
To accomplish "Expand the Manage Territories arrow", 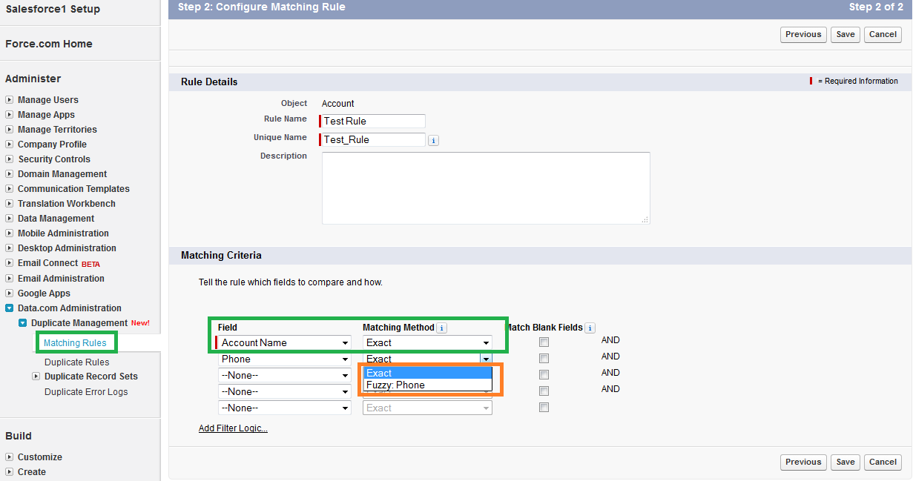I will [x=9, y=130].
